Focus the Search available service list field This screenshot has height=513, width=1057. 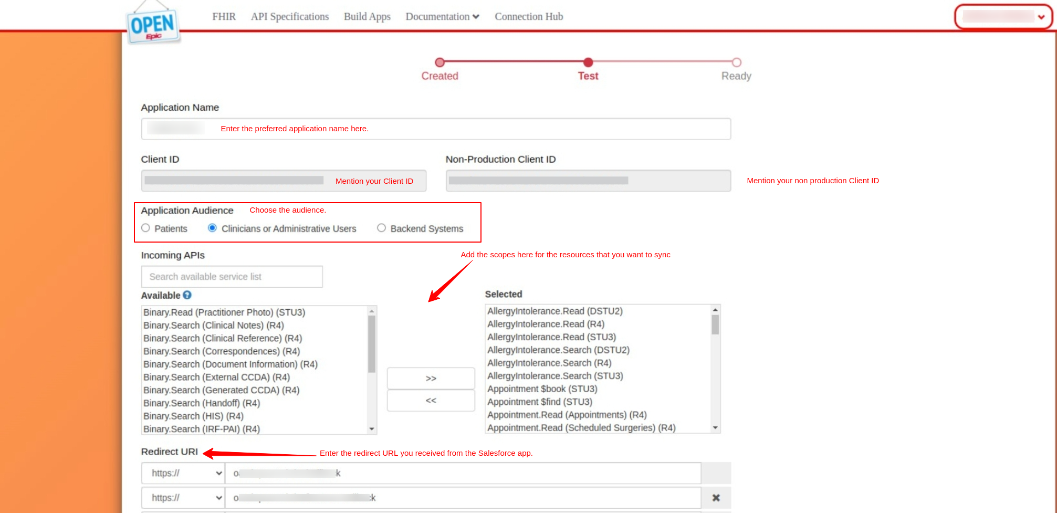pos(232,277)
